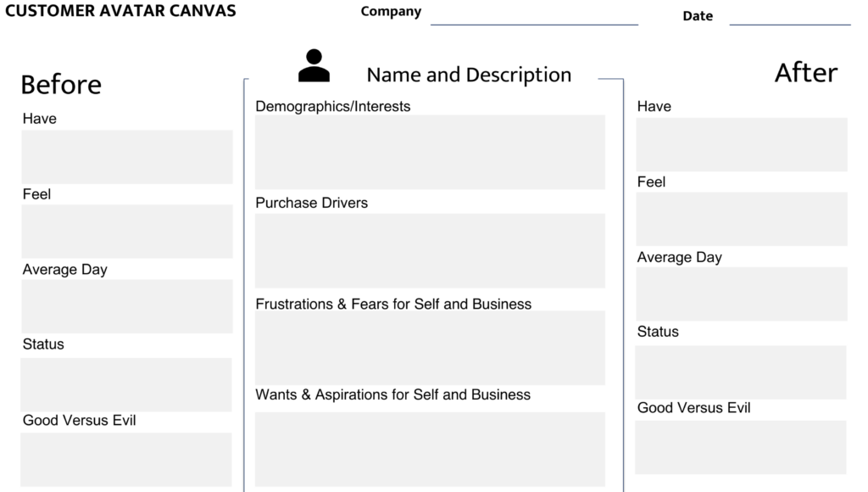Select the Purchase Drivers text box
The height and width of the screenshot is (492, 868).
(430, 250)
